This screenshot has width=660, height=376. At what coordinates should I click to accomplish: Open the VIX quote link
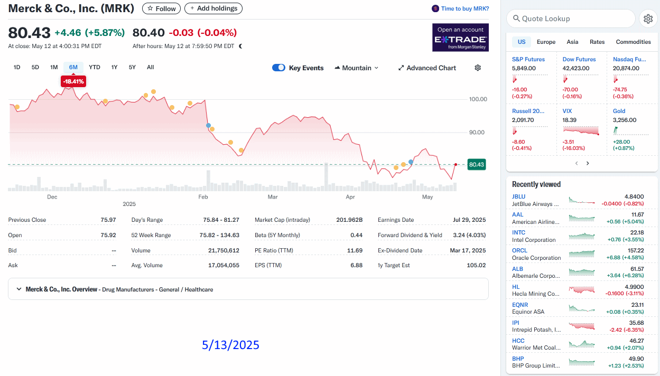pos(568,111)
